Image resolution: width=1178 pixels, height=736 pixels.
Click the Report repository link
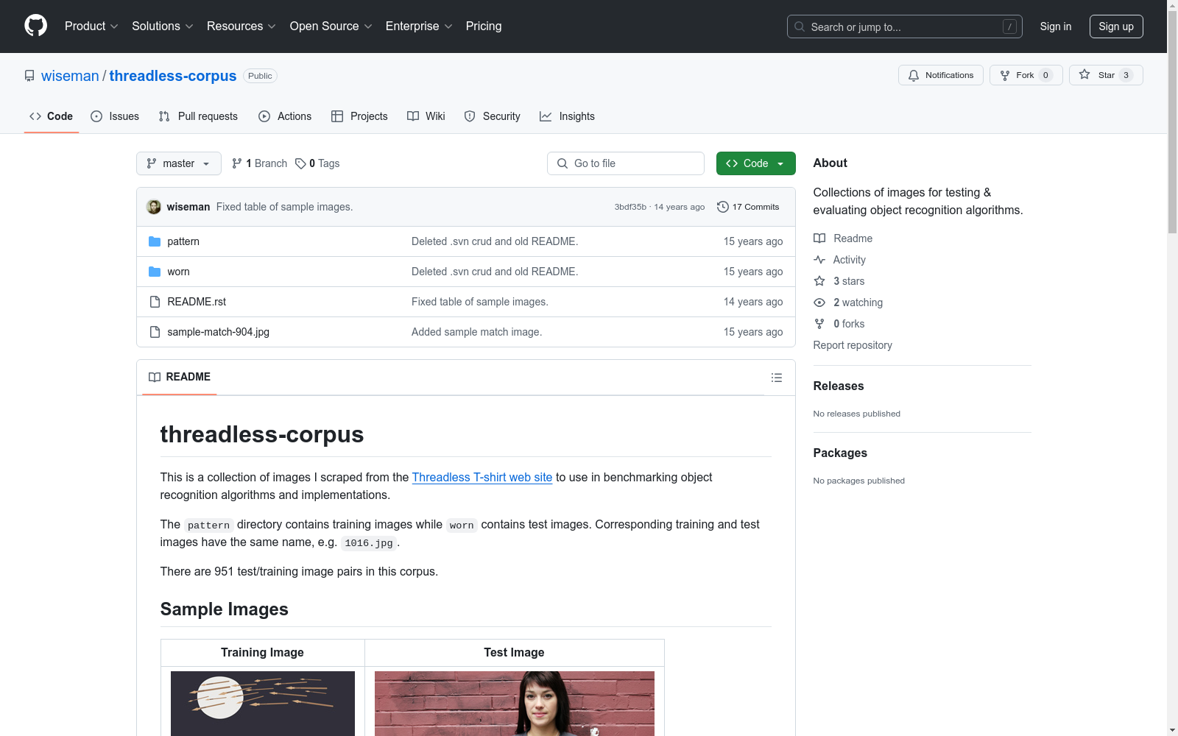[x=853, y=345]
